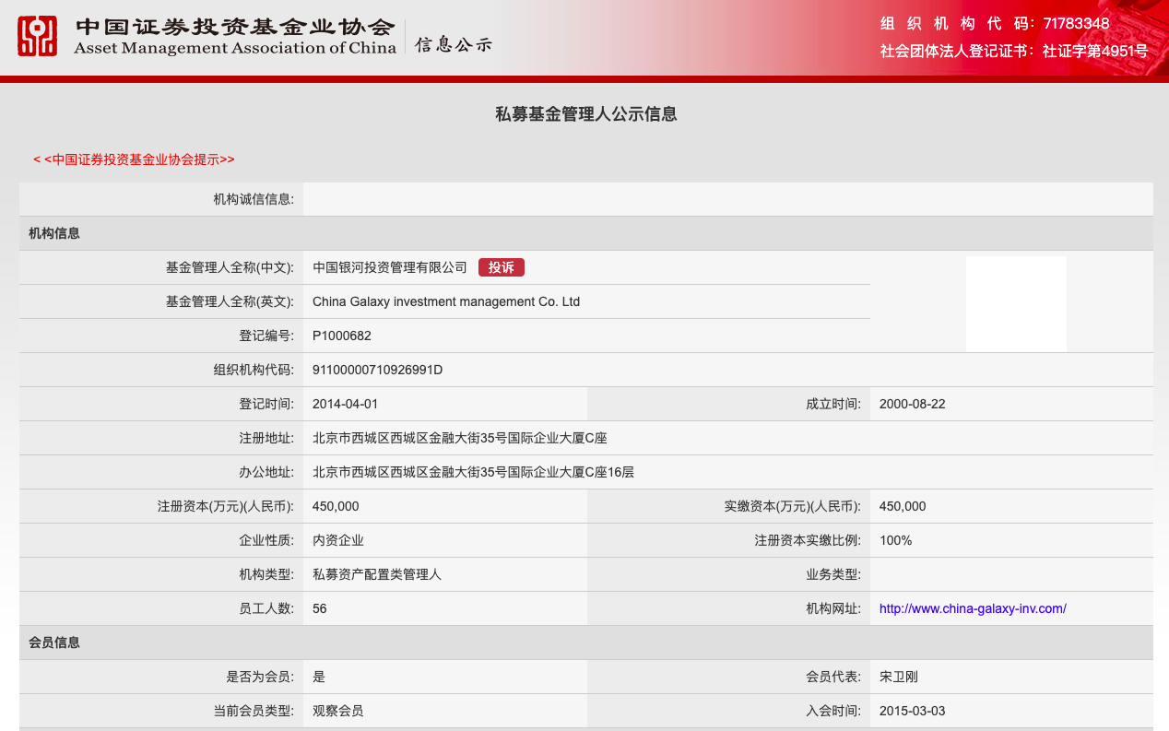Viewport: 1169px width, 731px height.
Task: Click the blank image beside fund manager name
Action: point(1016,303)
